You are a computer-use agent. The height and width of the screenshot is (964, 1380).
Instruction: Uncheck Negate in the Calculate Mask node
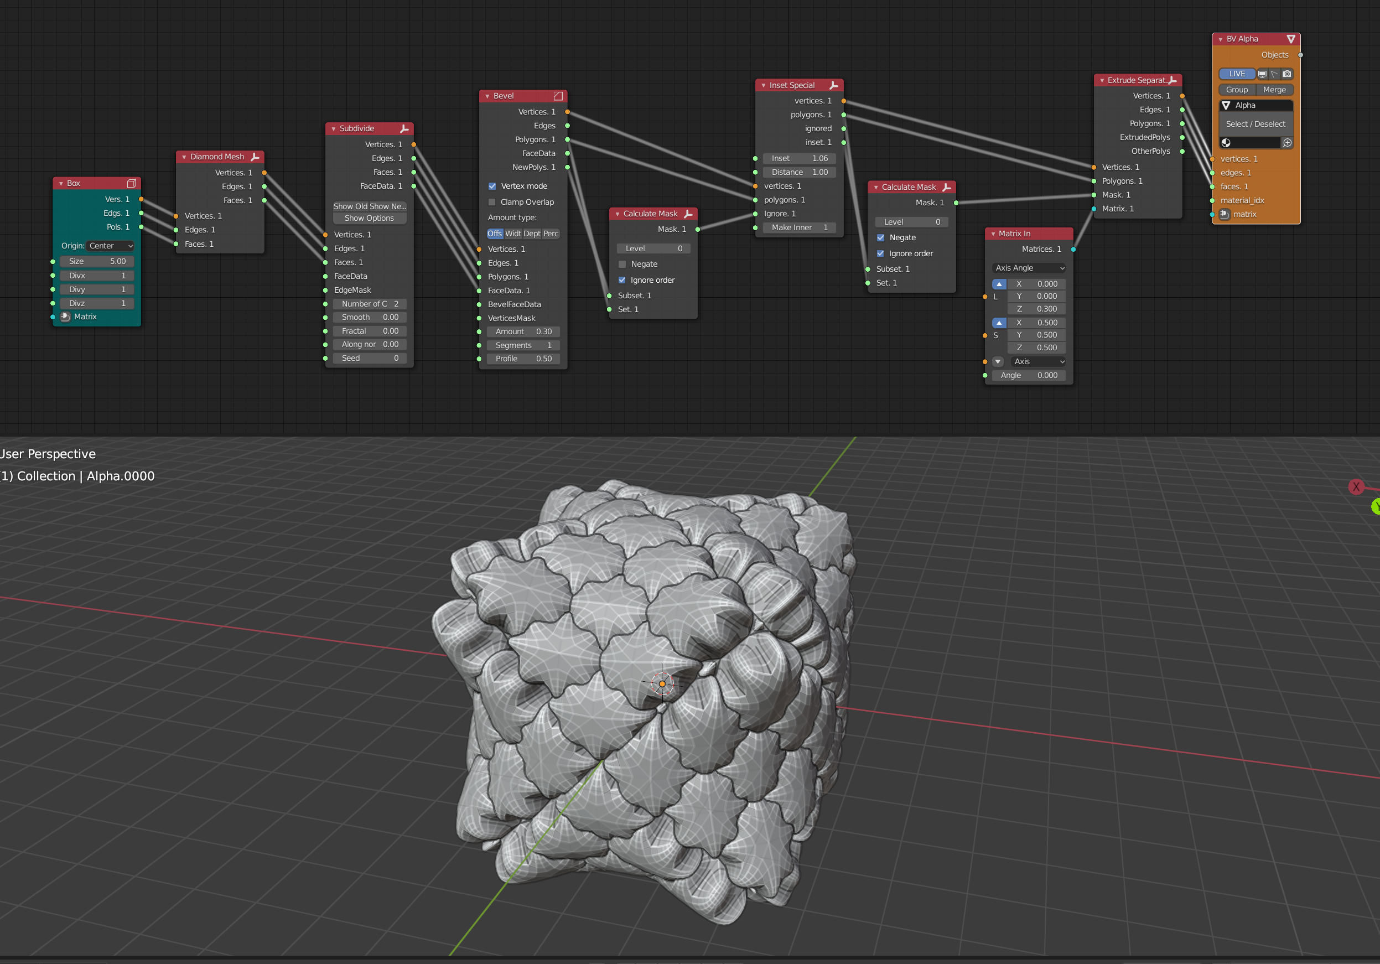[880, 237]
